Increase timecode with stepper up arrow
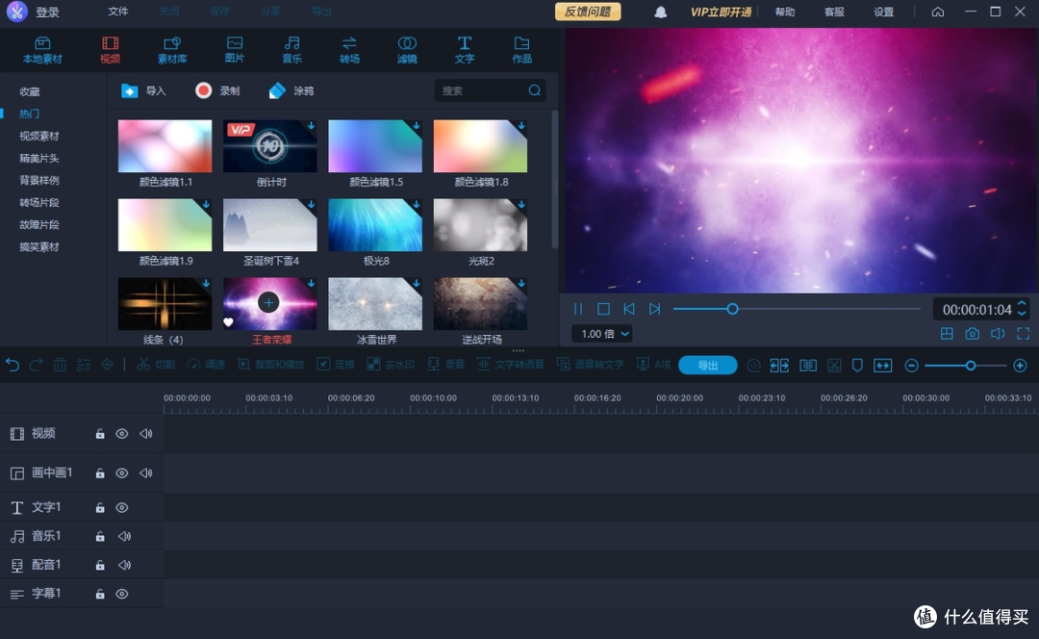Screen dimensions: 1039x639 point(1022,304)
